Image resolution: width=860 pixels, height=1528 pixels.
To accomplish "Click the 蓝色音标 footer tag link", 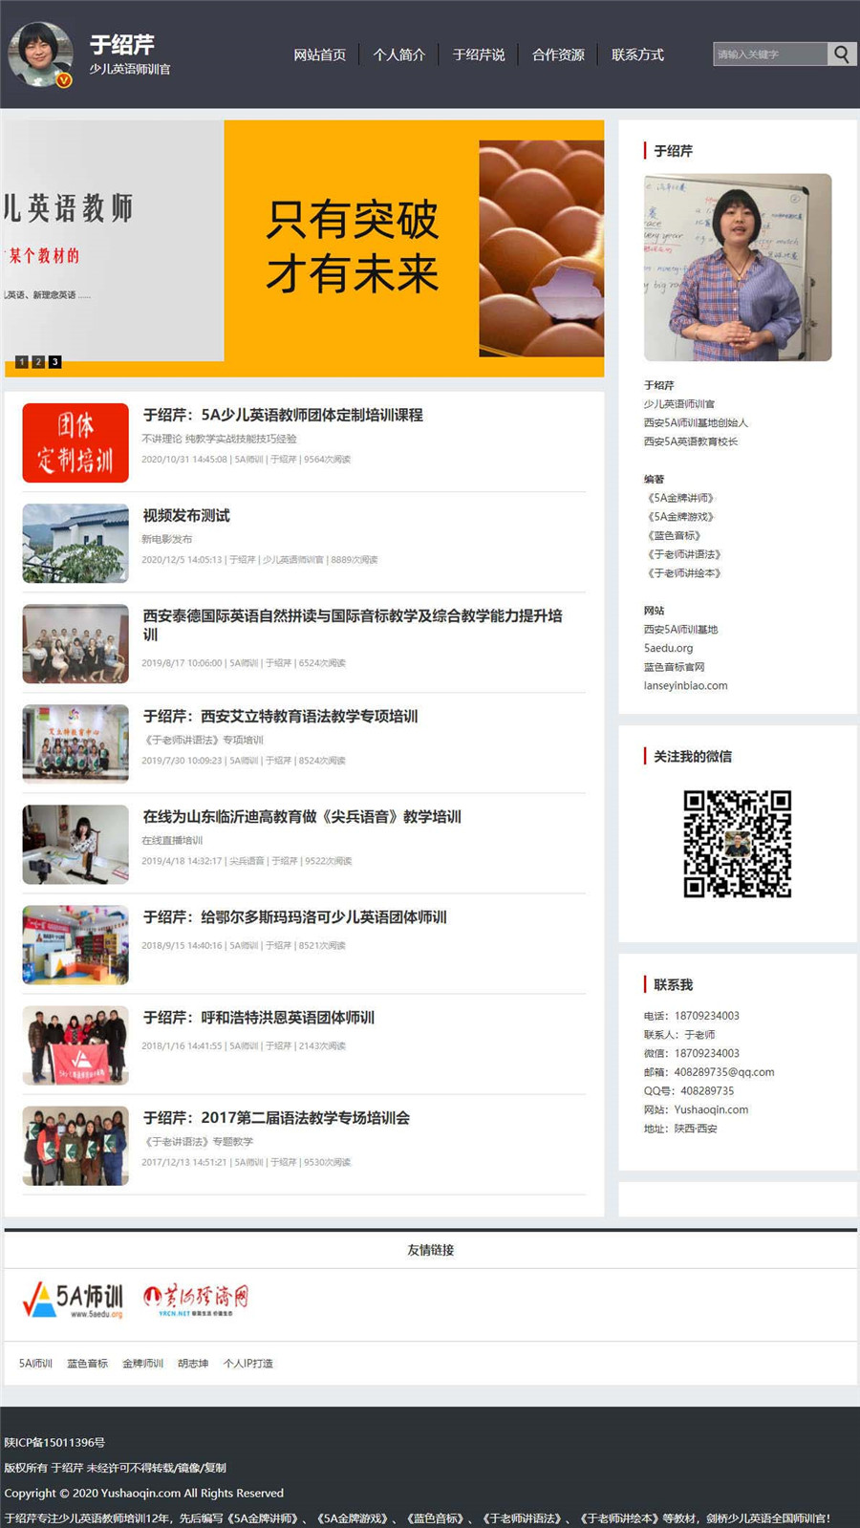I will (x=87, y=1364).
